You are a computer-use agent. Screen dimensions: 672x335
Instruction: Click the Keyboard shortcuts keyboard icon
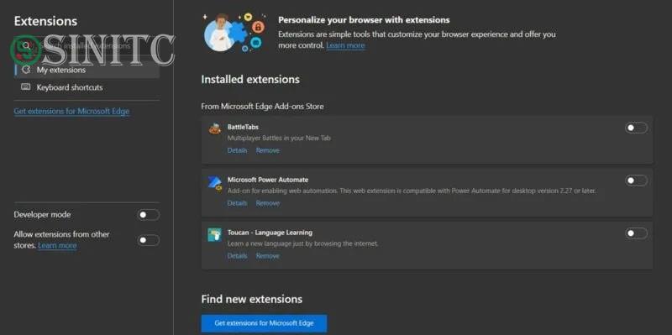[26, 87]
